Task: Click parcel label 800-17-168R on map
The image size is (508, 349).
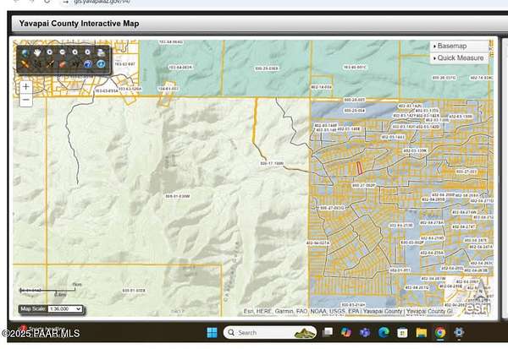Action: point(271,163)
